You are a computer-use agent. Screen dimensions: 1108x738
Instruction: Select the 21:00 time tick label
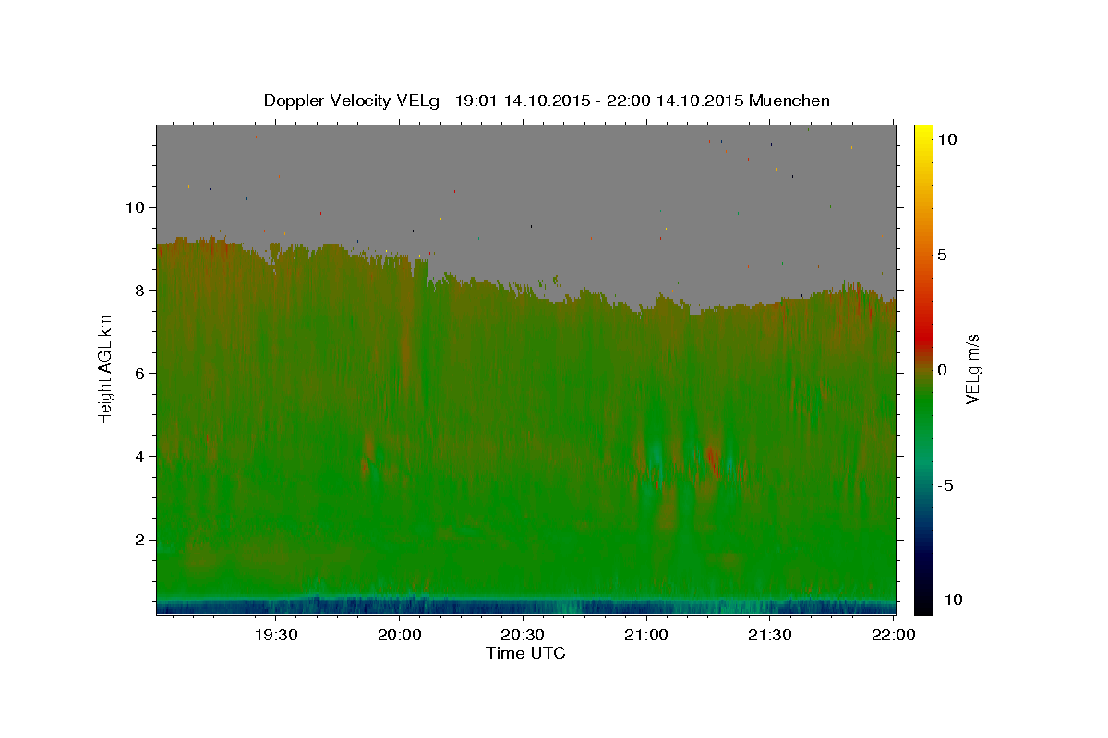[x=646, y=636]
